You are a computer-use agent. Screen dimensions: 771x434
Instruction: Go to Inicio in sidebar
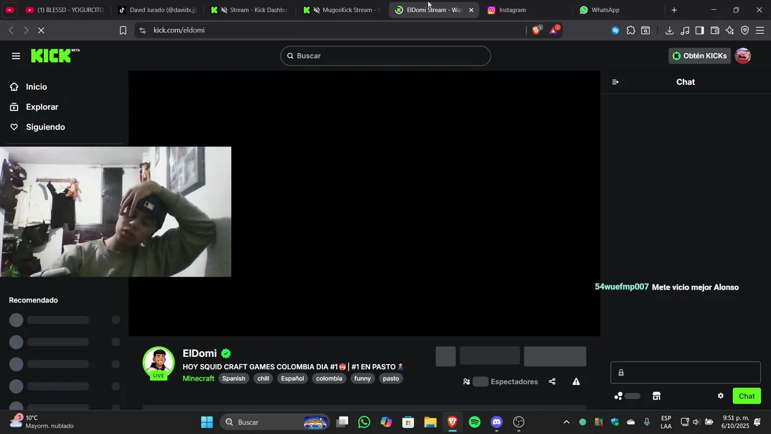coord(36,87)
